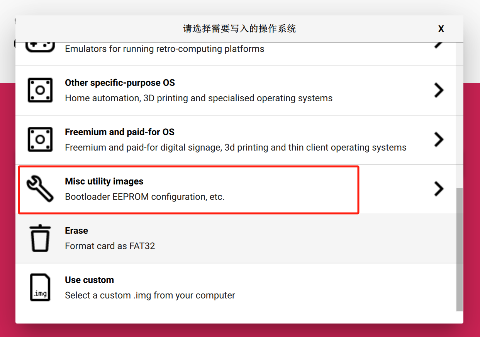Viewport: 480px width, 337px height.
Task: Close the operating system selection dialog
Action: (x=441, y=29)
